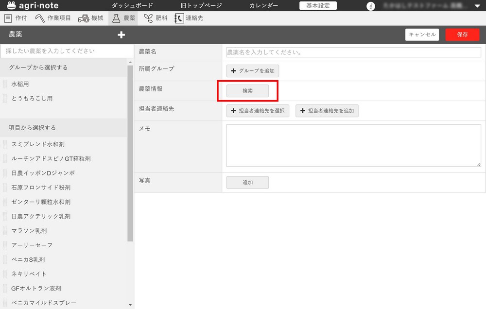Click the plus icon to add pesticide
The height and width of the screenshot is (309, 486).
121,34
